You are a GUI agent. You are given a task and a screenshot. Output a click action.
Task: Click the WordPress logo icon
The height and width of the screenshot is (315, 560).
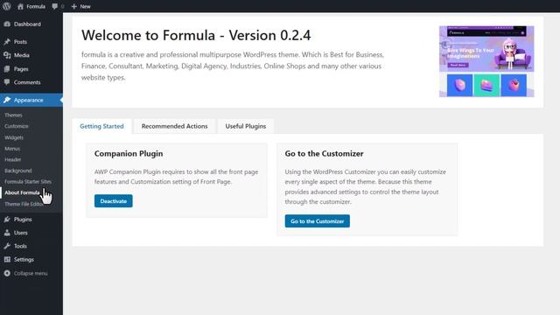[x=7, y=6]
